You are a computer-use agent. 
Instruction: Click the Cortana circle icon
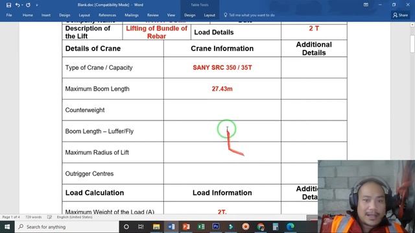tap(126, 227)
